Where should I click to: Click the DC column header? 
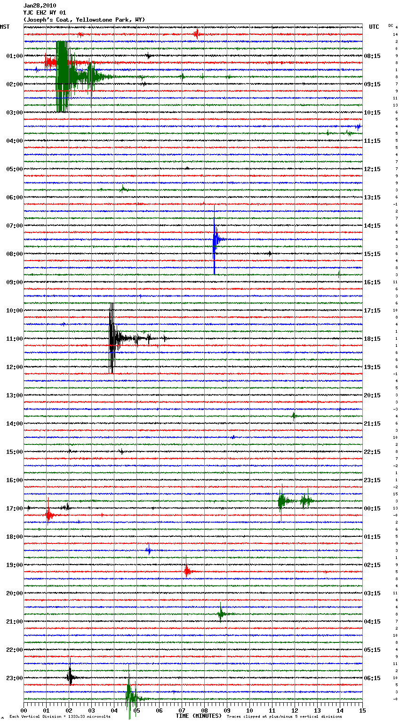pos(391,25)
